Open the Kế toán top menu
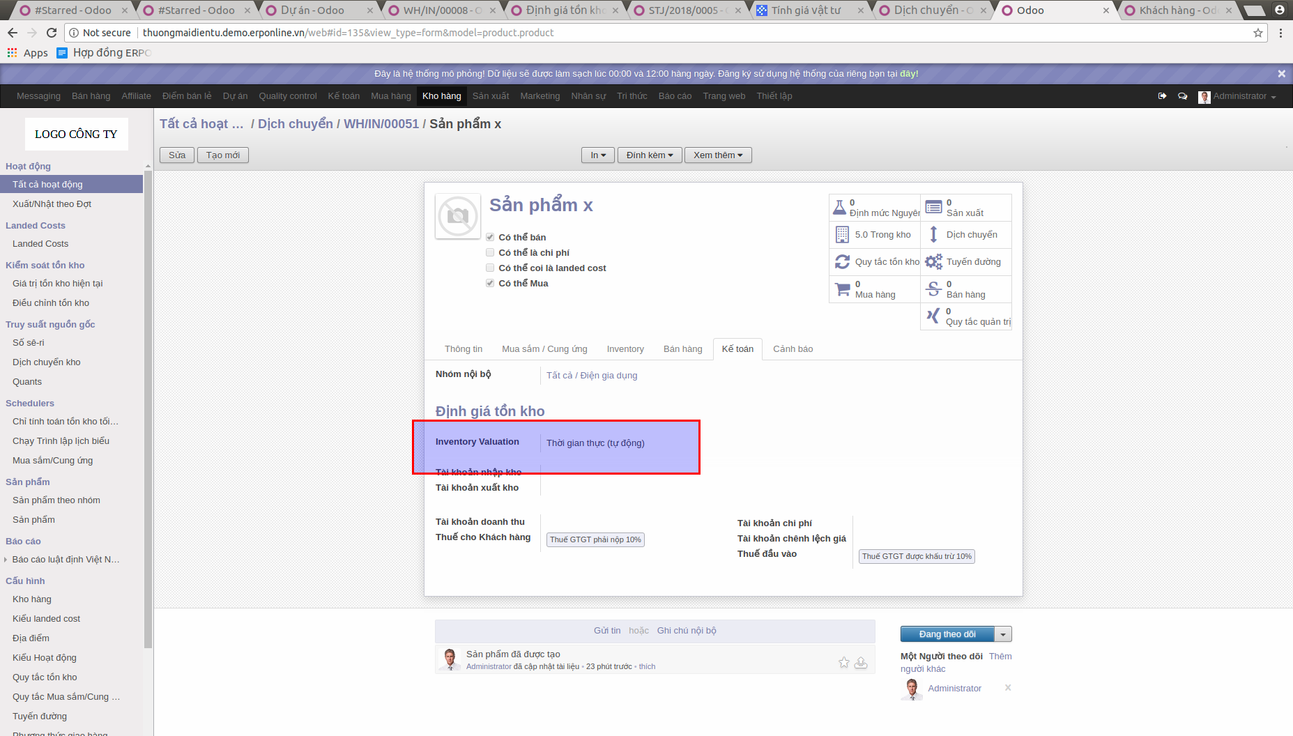This screenshot has height=736, width=1293. [x=344, y=96]
